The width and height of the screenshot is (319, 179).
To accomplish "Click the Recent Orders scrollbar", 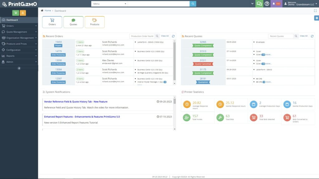I will point(174,61).
